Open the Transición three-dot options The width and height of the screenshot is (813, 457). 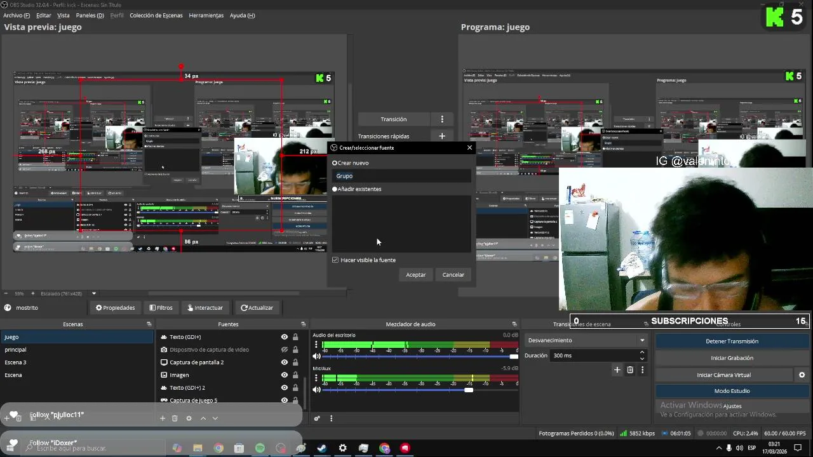pos(442,119)
